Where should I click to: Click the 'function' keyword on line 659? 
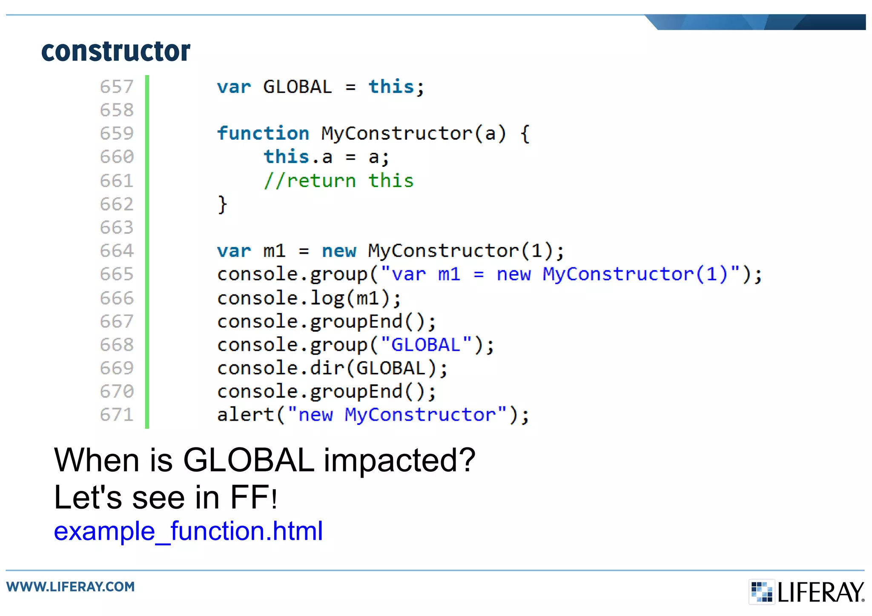click(x=263, y=133)
